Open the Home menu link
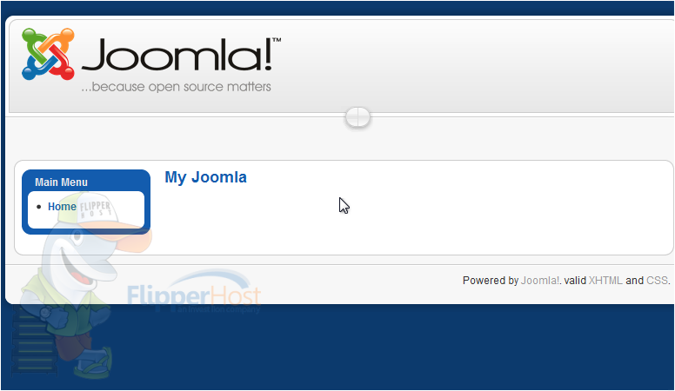Viewport: 675px width, 391px height. (x=62, y=207)
